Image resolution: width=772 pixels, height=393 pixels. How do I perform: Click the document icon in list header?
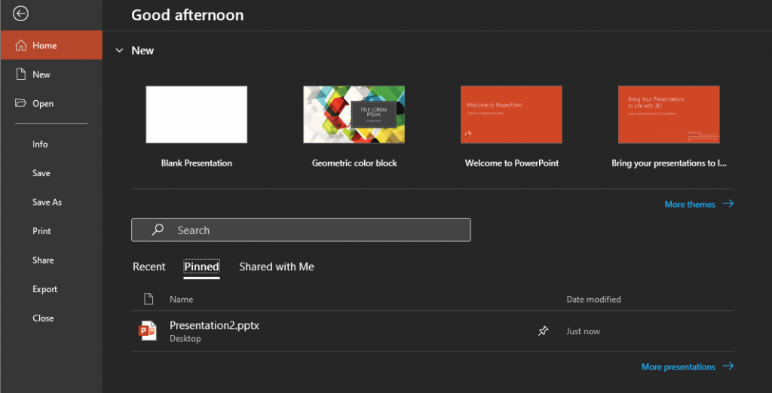click(x=149, y=299)
